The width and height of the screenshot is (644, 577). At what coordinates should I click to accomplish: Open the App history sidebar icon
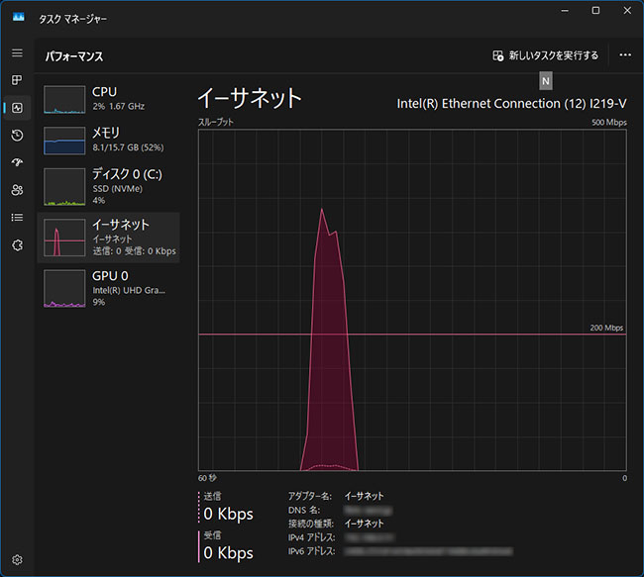pyautogui.click(x=17, y=136)
